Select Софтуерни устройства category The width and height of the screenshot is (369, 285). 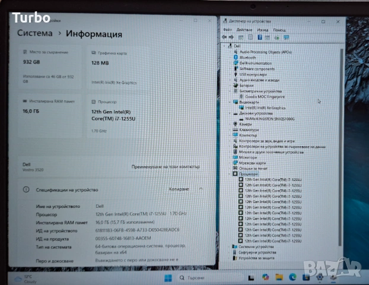click(257, 252)
